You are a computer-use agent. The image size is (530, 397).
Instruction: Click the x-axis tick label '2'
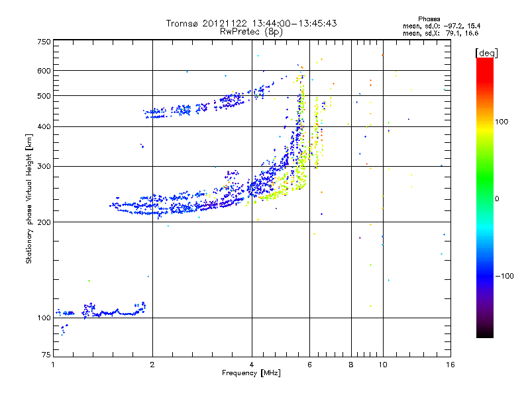[x=152, y=365]
